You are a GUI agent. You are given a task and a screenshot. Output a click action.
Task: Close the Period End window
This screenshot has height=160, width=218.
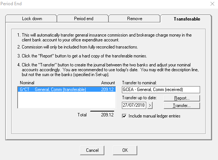[212, 4]
